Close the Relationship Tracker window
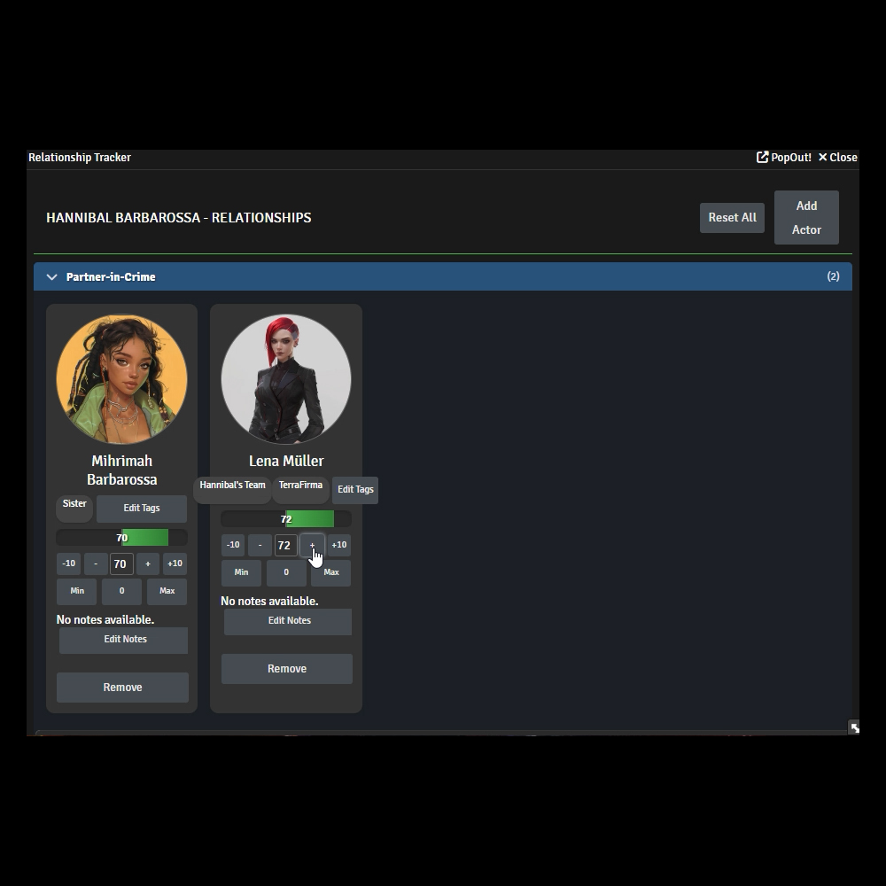 click(x=837, y=157)
